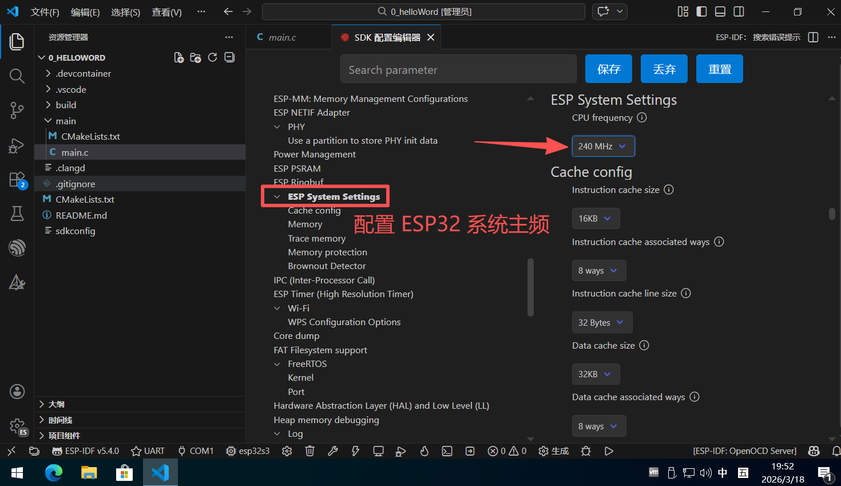
Task: Click the ESP-IDF flash lightning icon
Action: point(355,451)
